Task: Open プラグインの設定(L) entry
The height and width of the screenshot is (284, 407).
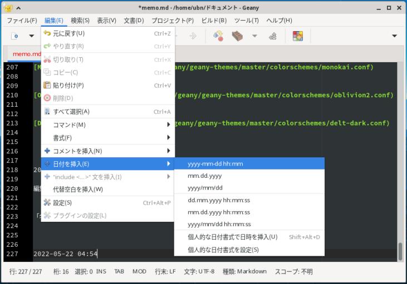Action: tap(107, 216)
